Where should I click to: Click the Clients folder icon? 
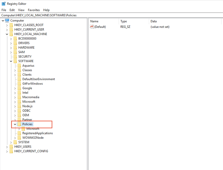tap(19, 75)
